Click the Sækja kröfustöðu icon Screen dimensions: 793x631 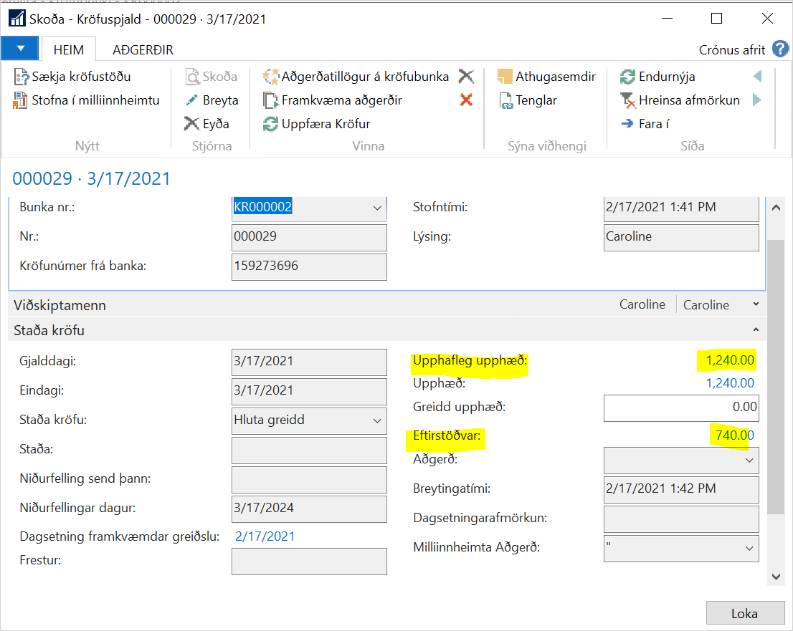click(21, 76)
